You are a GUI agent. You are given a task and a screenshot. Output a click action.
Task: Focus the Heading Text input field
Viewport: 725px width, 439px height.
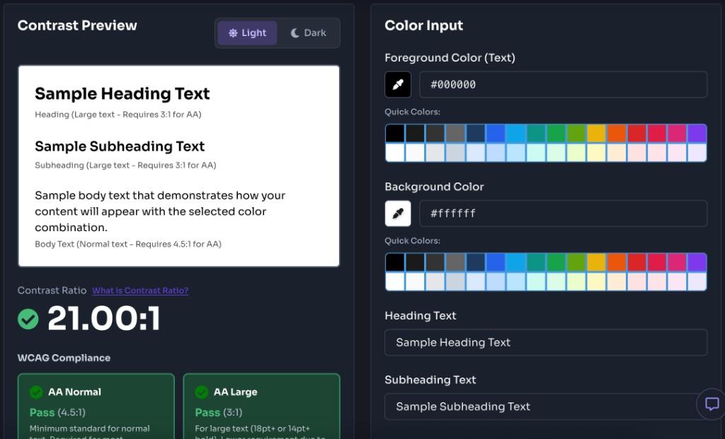click(x=546, y=342)
